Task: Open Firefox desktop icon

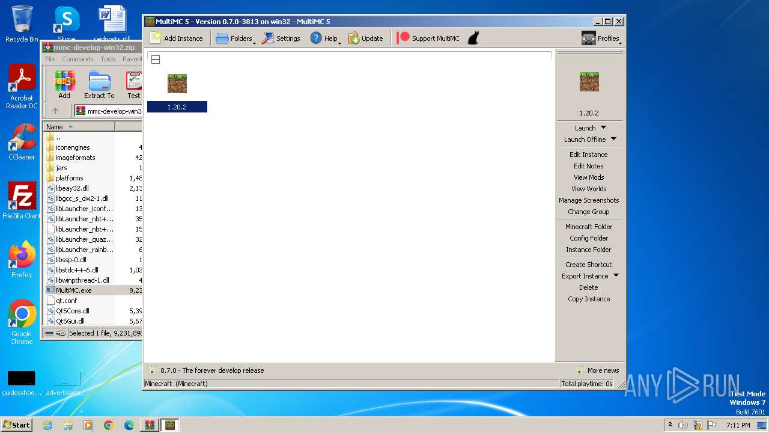Action: pyautogui.click(x=22, y=260)
